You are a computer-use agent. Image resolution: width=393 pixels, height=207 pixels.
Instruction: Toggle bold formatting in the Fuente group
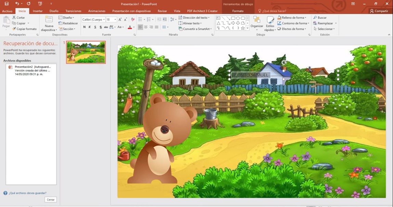pyautogui.click(x=84, y=27)
